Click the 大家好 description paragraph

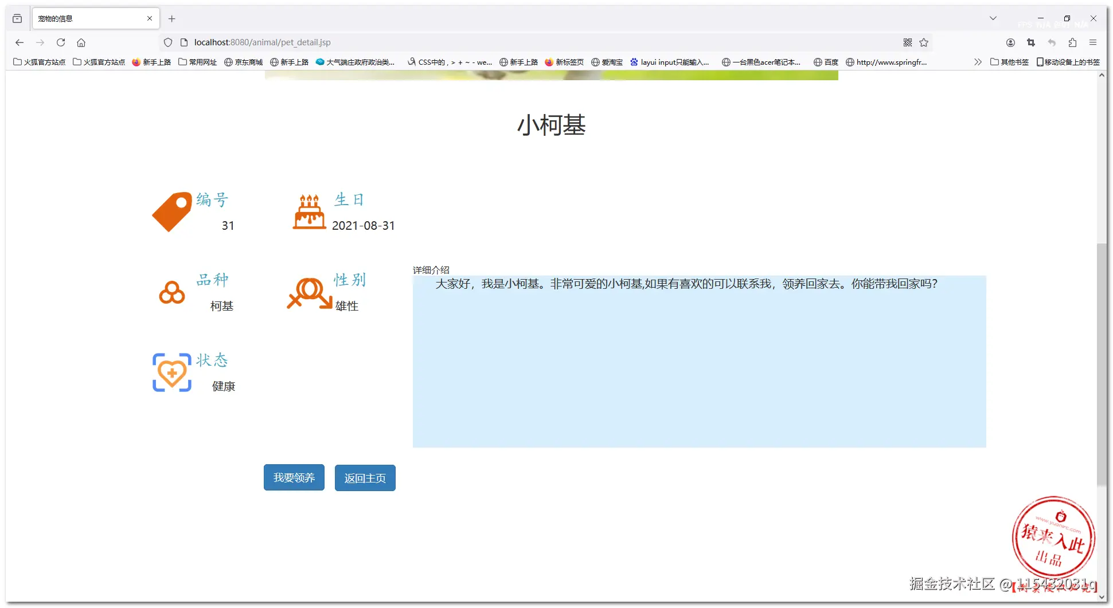coord(687,284)
